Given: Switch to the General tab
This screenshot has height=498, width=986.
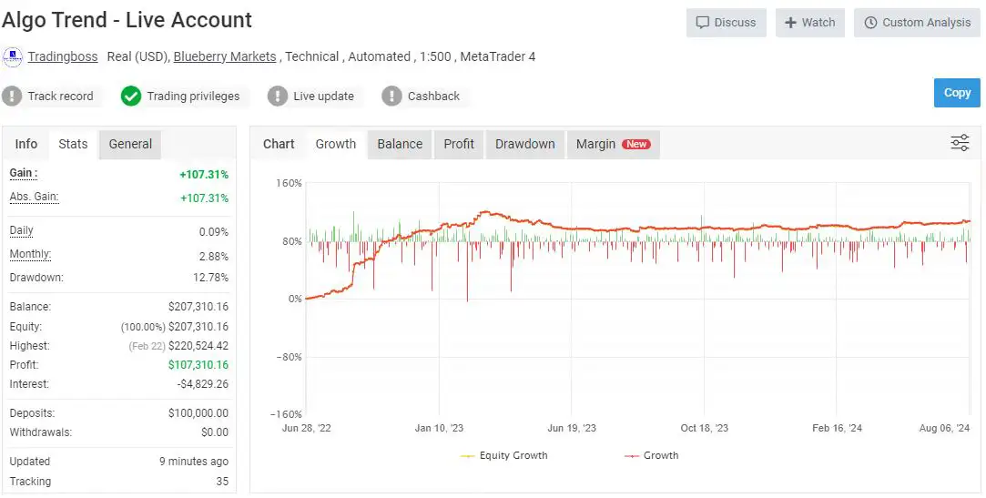Looking at the screenshot, I should click(x=130, y=144).
